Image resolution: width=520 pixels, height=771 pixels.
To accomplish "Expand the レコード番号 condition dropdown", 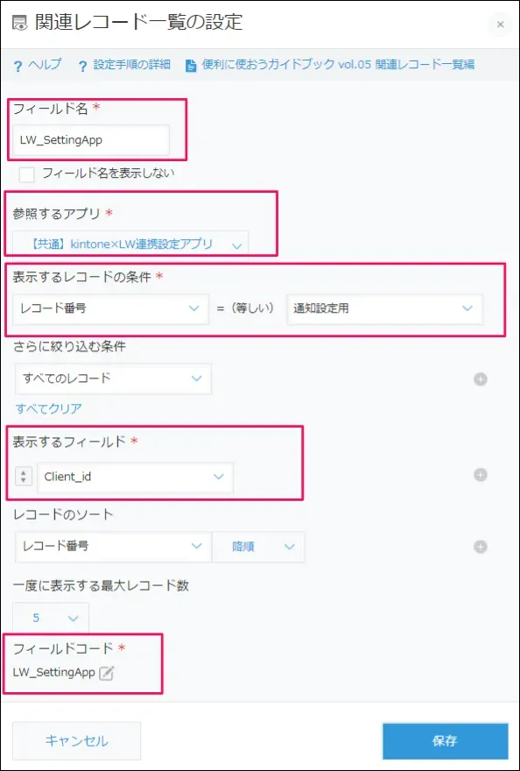I will 110,308.
